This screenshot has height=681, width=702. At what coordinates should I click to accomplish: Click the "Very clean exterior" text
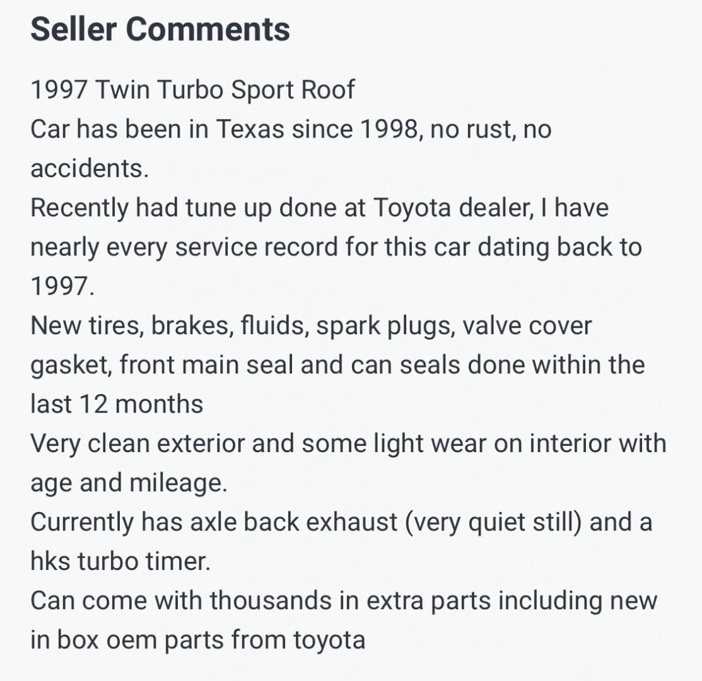(137, 443)
